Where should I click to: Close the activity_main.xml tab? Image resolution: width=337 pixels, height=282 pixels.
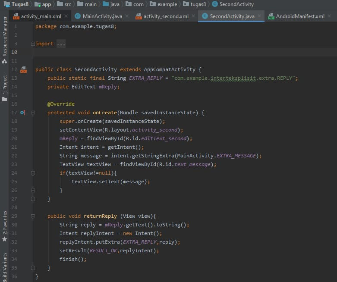(66, 16)
